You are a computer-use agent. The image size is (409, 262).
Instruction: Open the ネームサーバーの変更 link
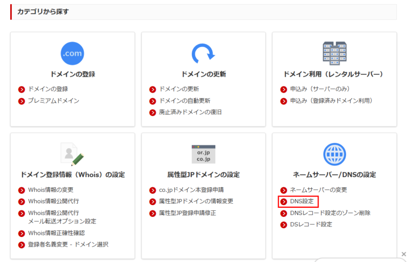[x=319, y=190]
